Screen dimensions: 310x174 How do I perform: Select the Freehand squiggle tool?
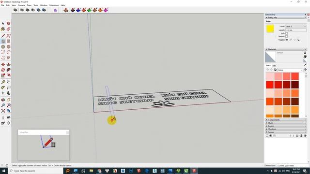[x=9, y=36]
